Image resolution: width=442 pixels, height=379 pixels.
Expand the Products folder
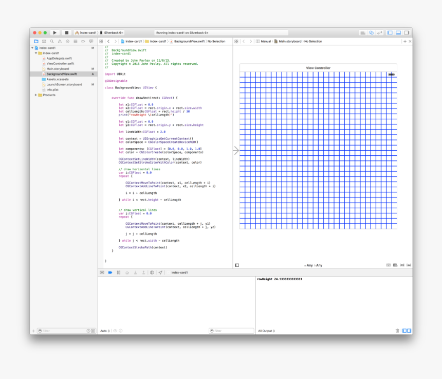coord(36,95)
